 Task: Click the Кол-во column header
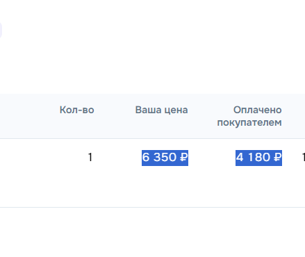(76, 110)
